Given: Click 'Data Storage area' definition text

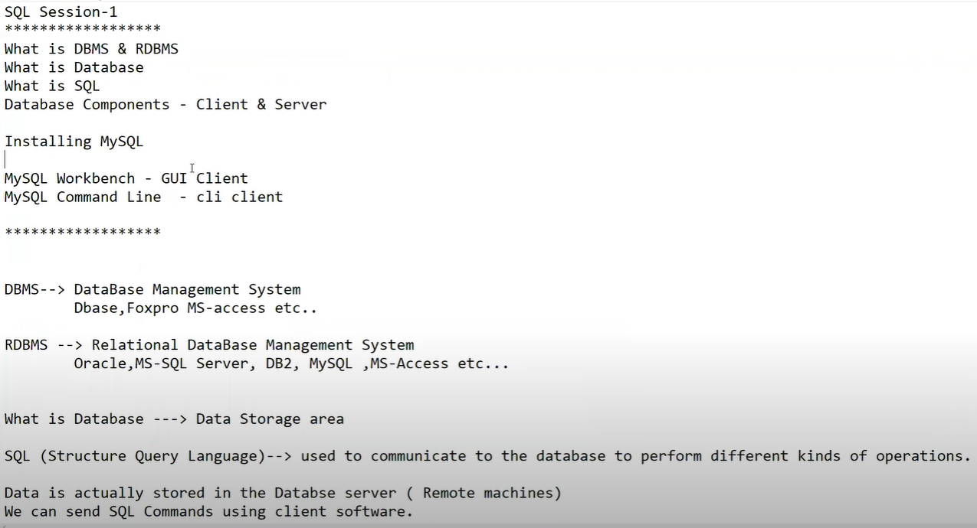Looking at the screenshot, I should point(270,419).
